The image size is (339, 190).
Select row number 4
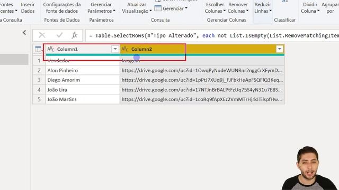coord(39,90)
